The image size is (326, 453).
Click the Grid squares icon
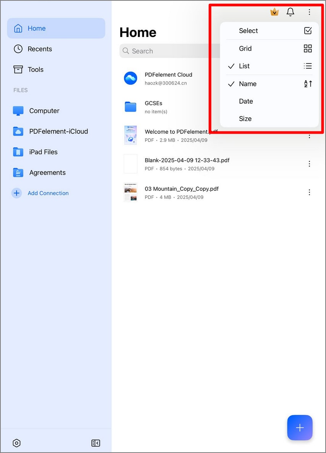tap(308, 48)
